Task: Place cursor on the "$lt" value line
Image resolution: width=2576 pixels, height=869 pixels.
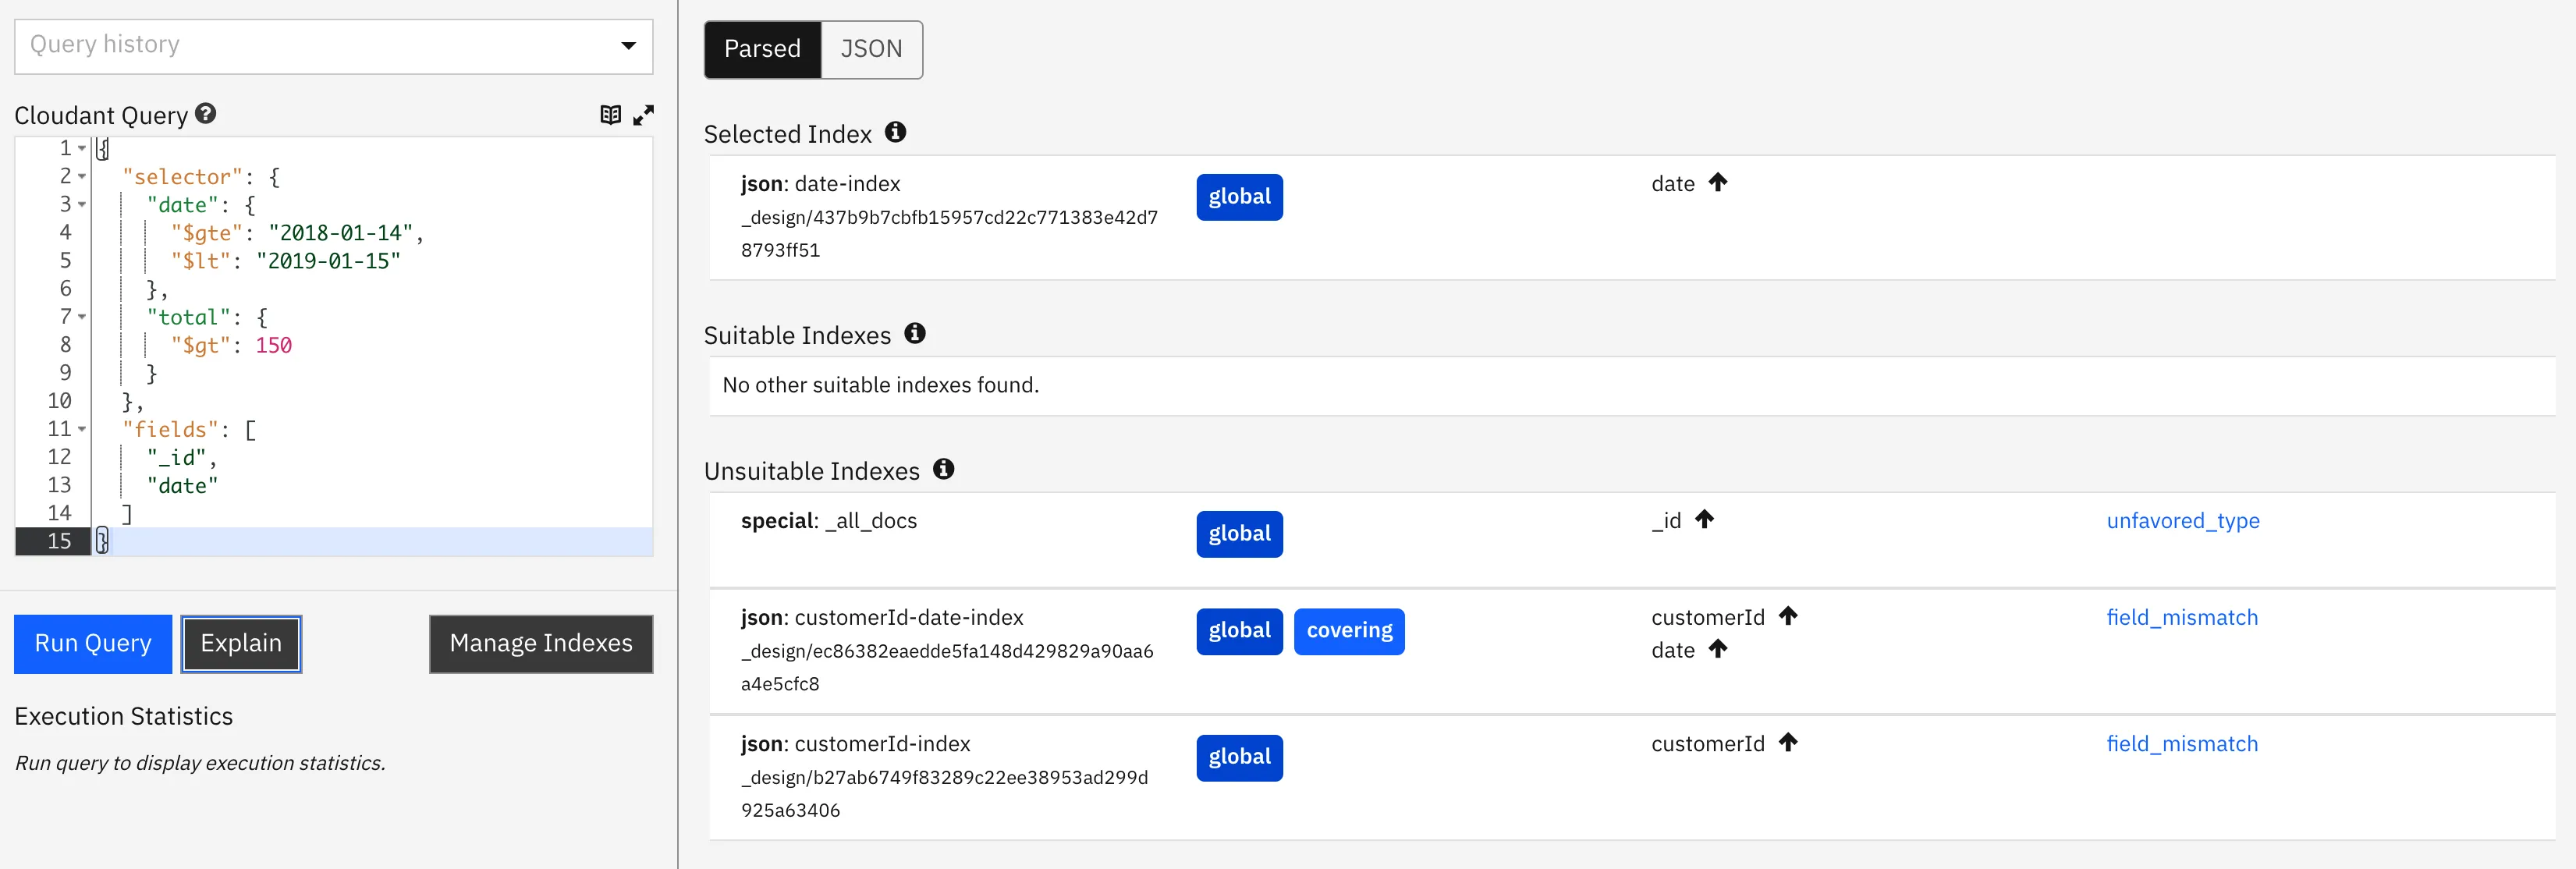Action: [328, 261]
